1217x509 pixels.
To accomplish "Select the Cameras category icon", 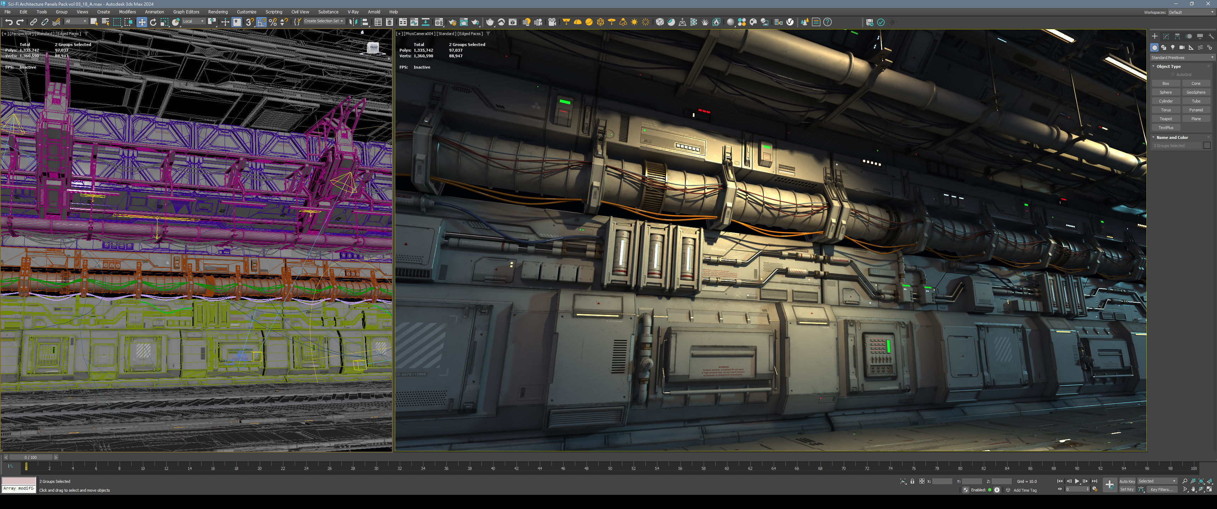I will tap(1182, 48).
